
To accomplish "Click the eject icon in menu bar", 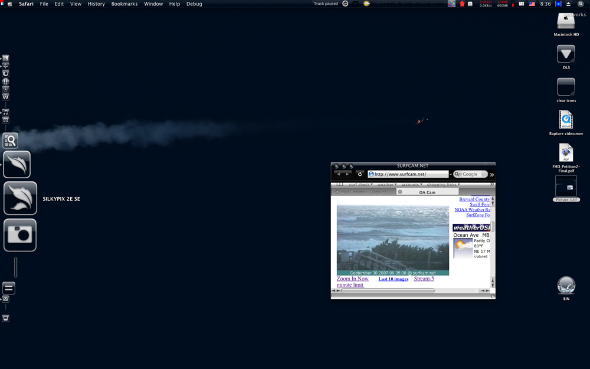I will [568, 4].
